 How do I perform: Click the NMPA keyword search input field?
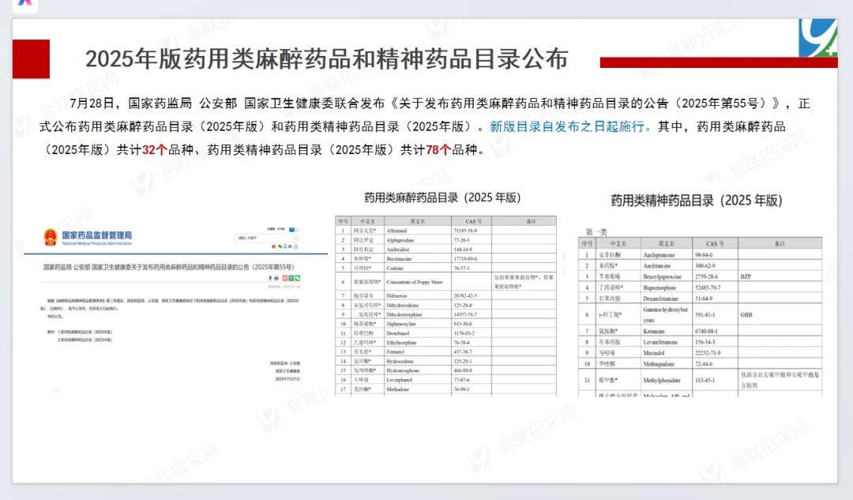click(x=267, y=238)
